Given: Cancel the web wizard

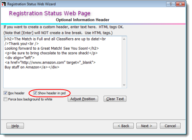Looking at the screenshot, I should coord(170,126).
